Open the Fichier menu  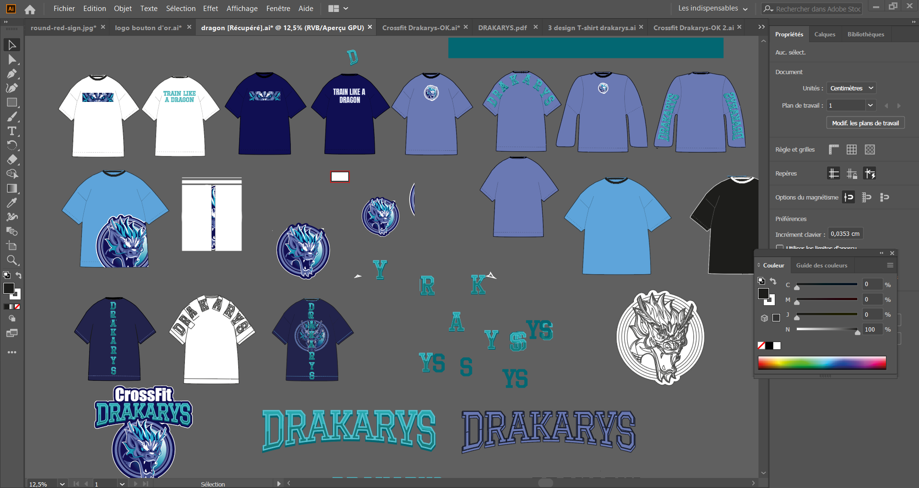[x=64, y=8]
